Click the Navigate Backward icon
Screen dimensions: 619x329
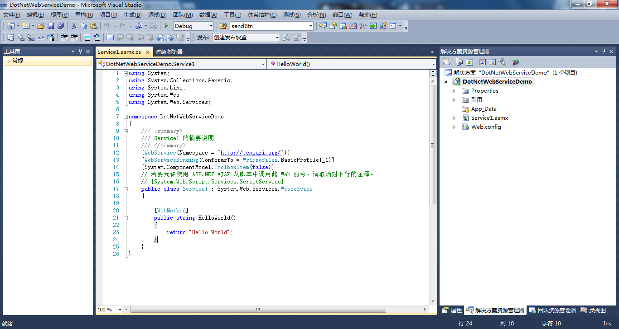pyautogui.click(x=138, y=26)
